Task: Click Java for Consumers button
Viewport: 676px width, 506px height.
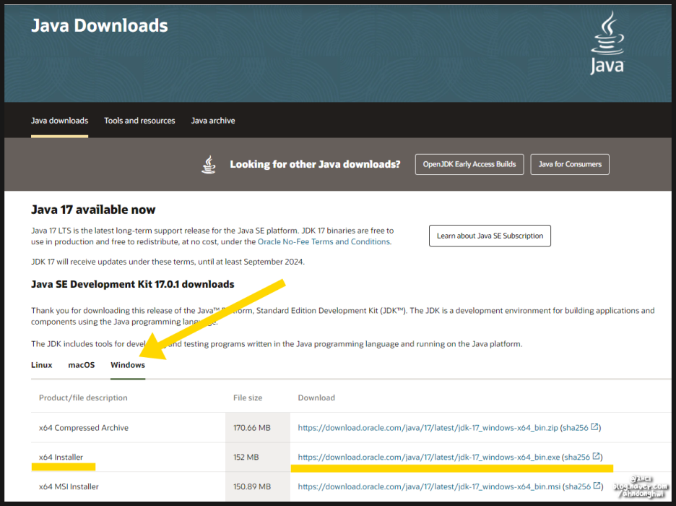Action: pos(570,164)
